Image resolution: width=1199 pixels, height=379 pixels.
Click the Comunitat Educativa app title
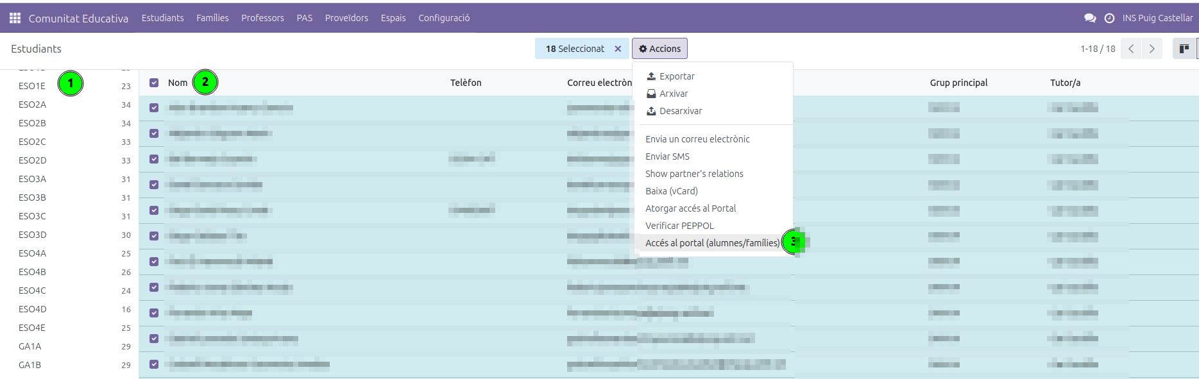pyautogui.click(x=78, y=19)
